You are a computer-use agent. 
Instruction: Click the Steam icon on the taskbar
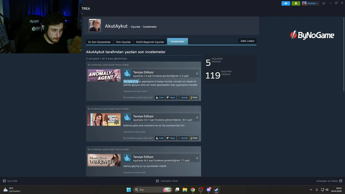(216, 190)
